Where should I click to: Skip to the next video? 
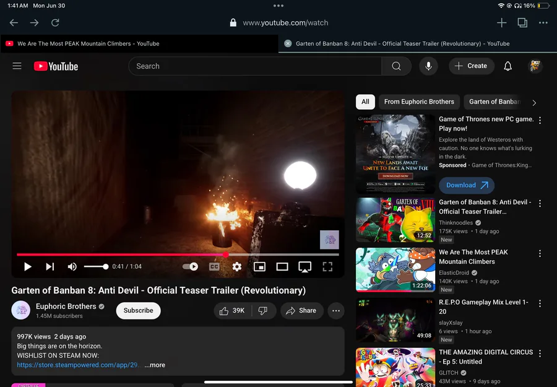50,266
